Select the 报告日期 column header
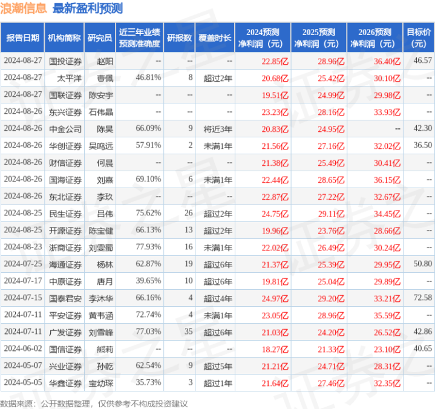The image size is (435, 409). 23,38
